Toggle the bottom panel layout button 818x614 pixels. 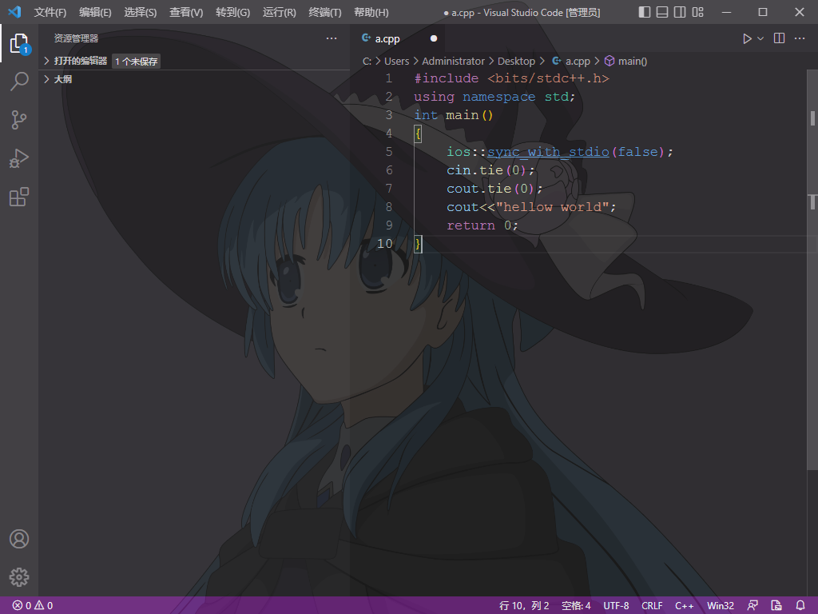[x=662, y=12]
